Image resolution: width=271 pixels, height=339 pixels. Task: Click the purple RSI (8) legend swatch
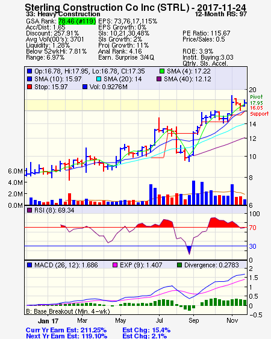(x=30, y=210)
